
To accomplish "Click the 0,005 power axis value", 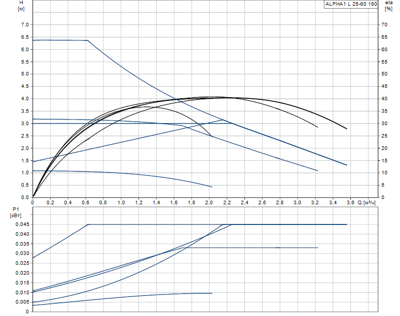I will coord(22,302).
